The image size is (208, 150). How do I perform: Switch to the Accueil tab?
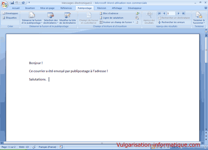pos(16,8)
